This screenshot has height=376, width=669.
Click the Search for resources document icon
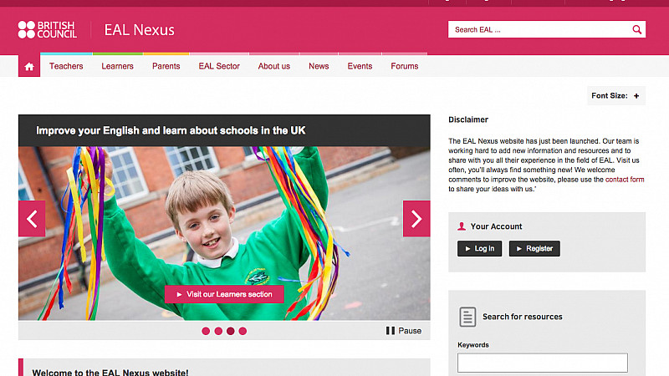coord(467,317)
